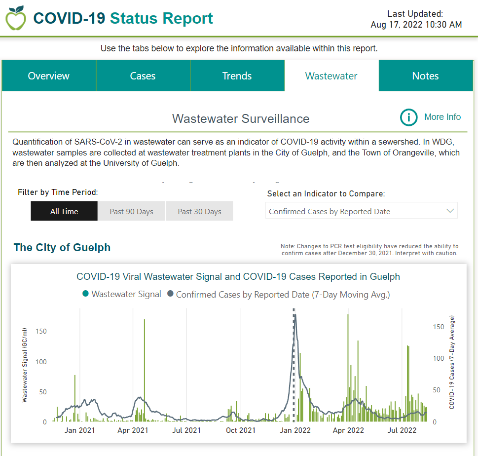The height and width of the screenshot is (456, 478).
Task: Click The City of Guelph heading
Action: coord(62,247)
